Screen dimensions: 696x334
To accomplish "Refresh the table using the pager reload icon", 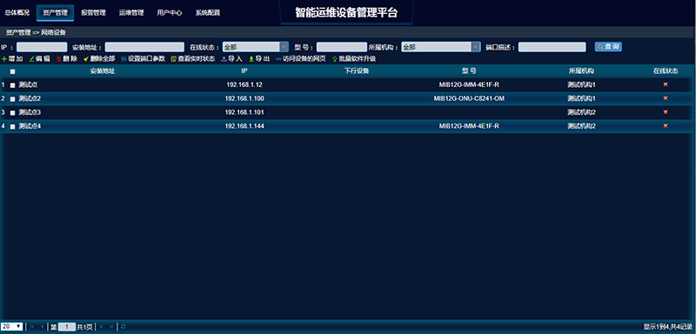I will [x=123, y=327].
